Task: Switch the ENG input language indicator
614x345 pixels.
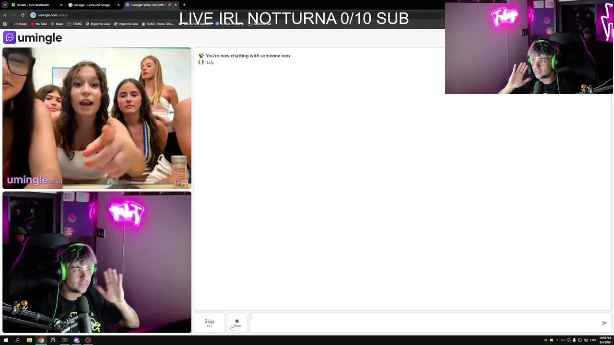Action: click(x=593, y=340)
